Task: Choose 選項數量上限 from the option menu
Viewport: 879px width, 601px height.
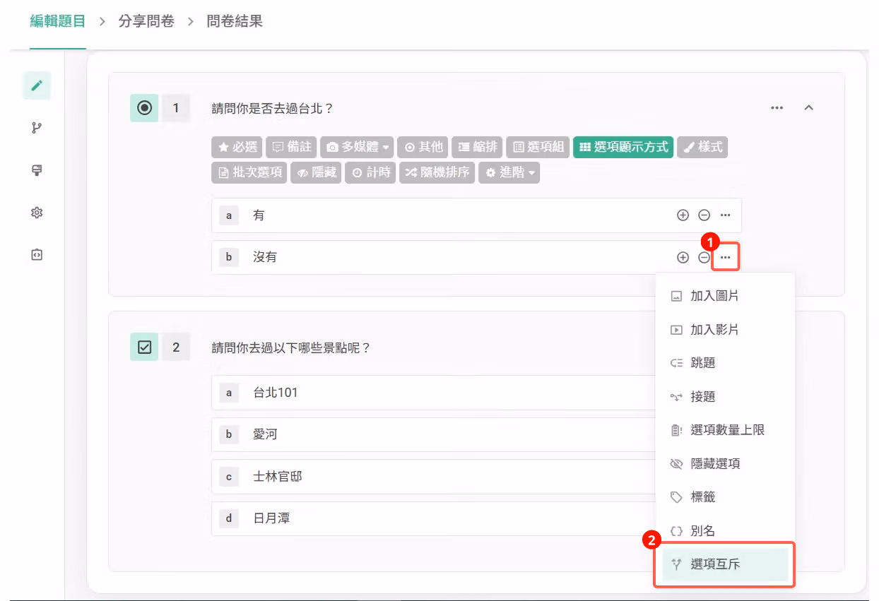Action: point(725,430)
